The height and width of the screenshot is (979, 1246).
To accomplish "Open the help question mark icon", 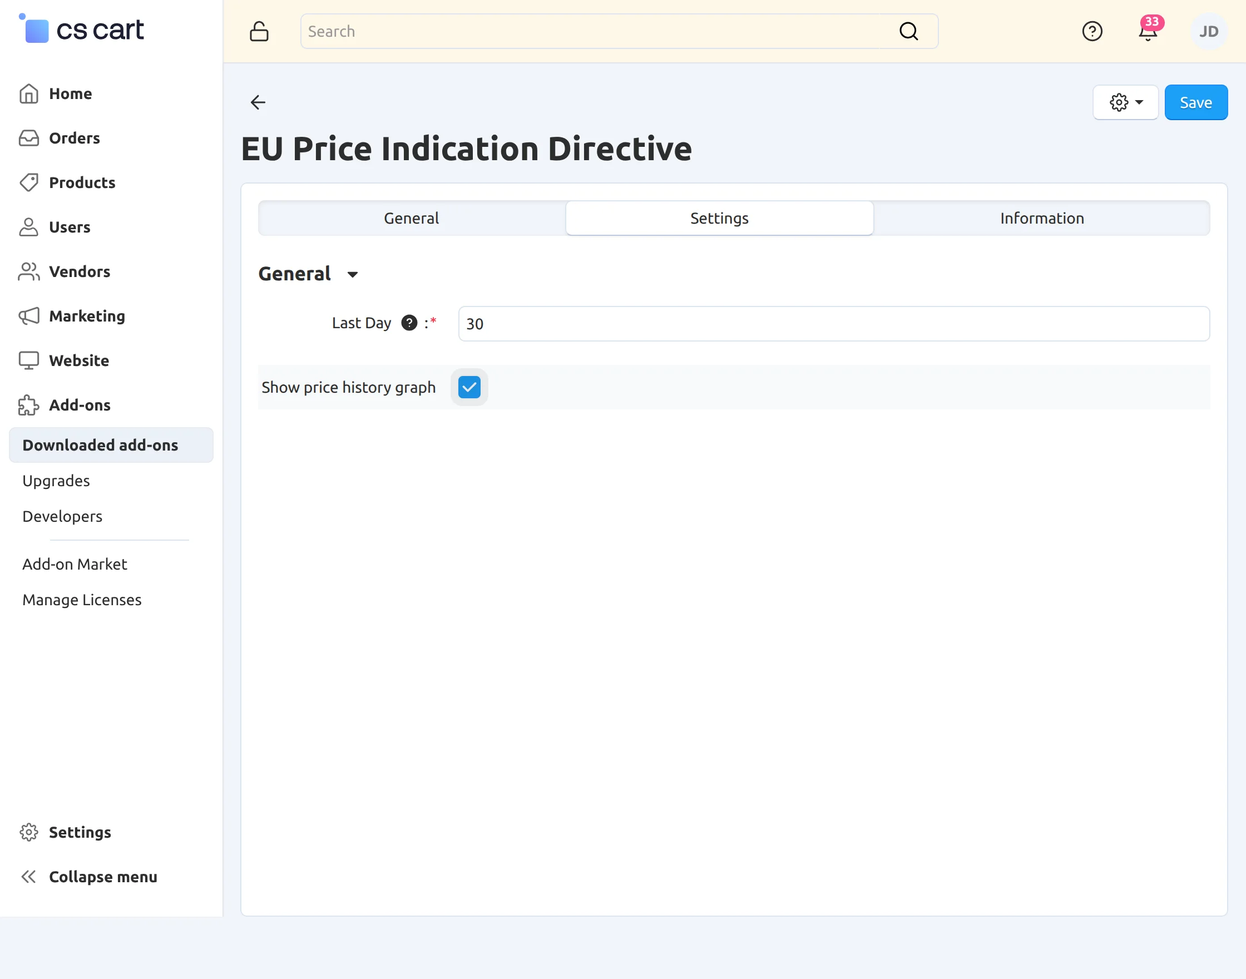I will tap(1092, 32).
